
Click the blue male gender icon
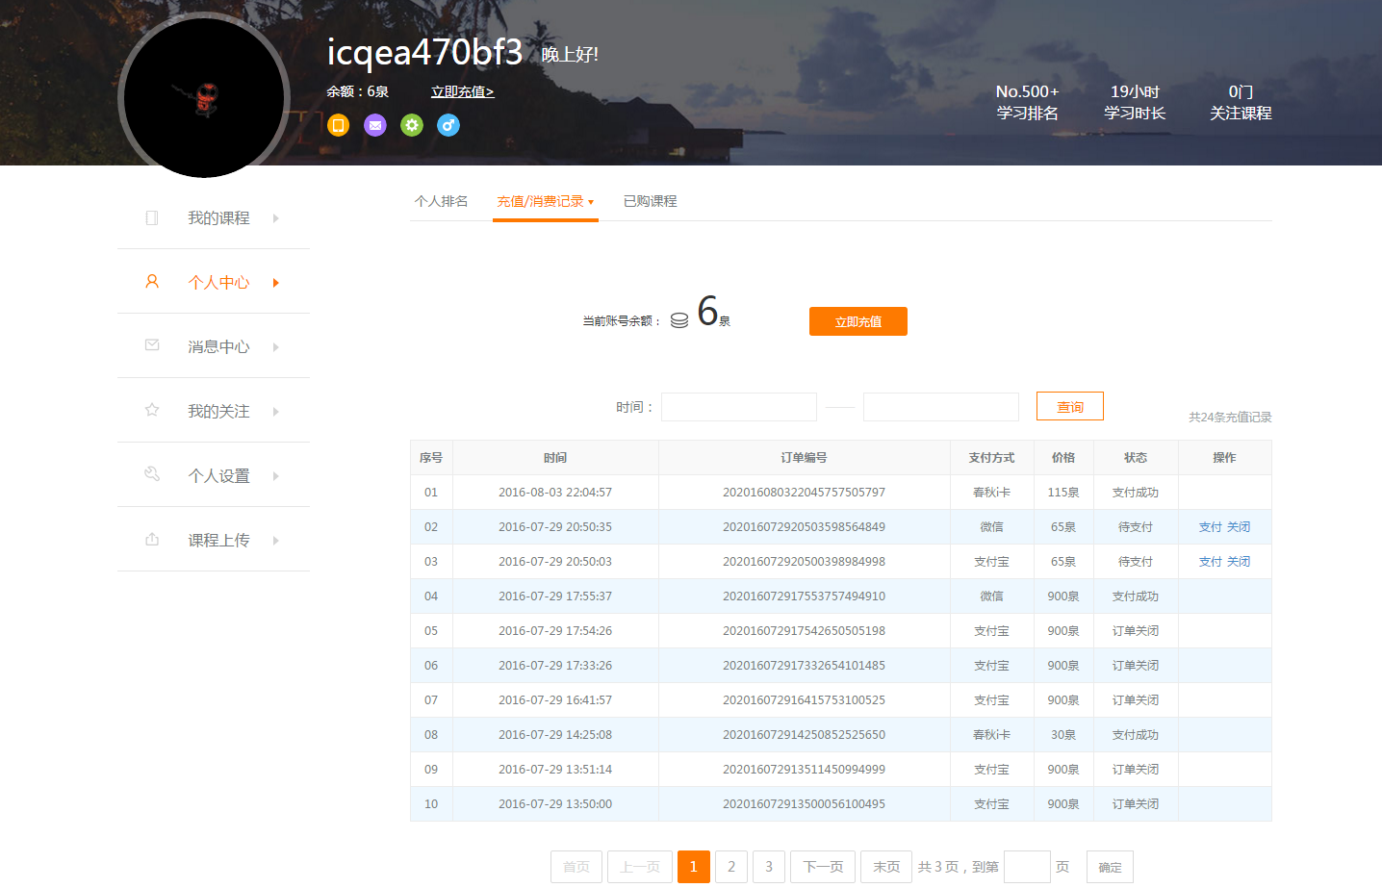(448, 125)
